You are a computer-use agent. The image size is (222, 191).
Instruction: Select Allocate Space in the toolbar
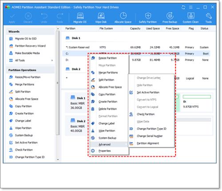click(123, 18)
